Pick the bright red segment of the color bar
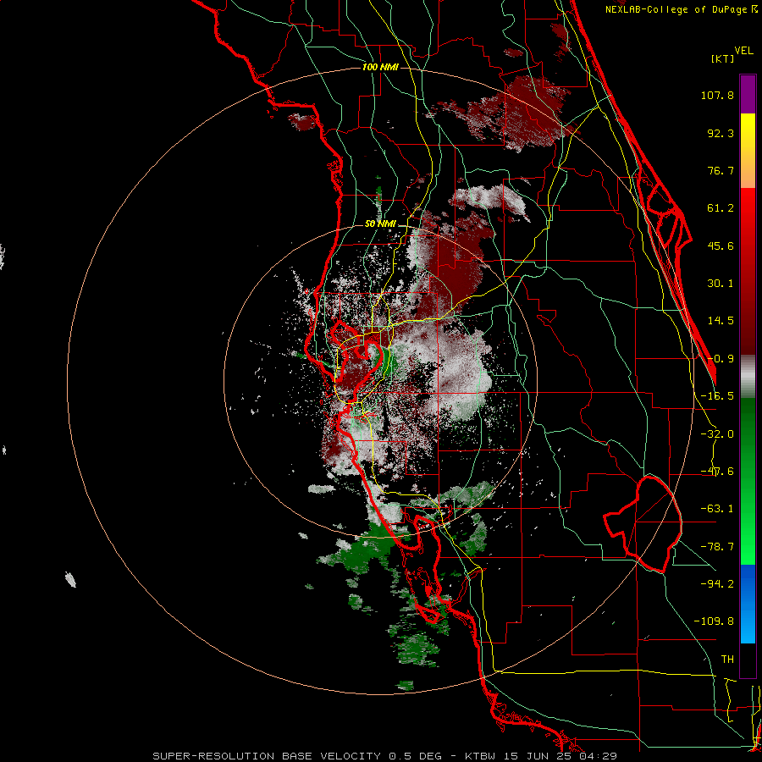Viewport: 762px width, 762px height. click(x=748, y=214)
